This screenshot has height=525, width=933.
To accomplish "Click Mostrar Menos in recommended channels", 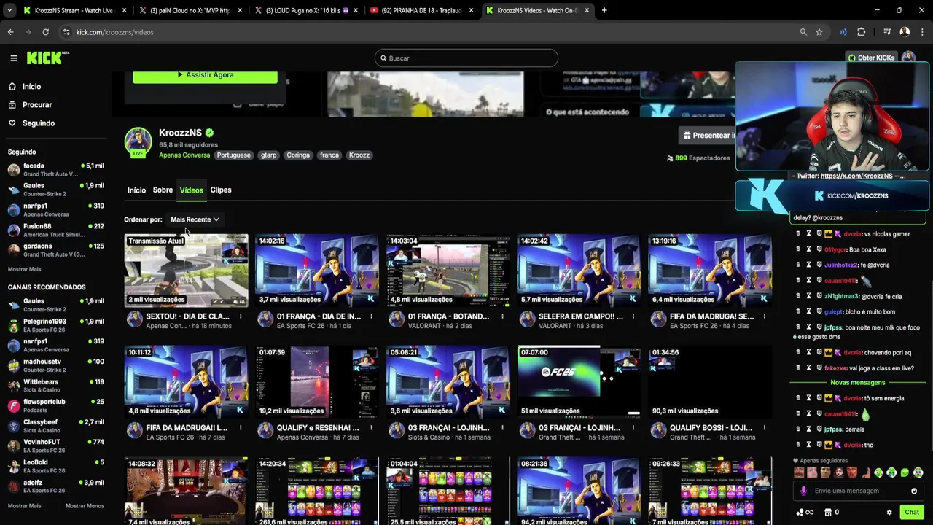I will [85, 506].
